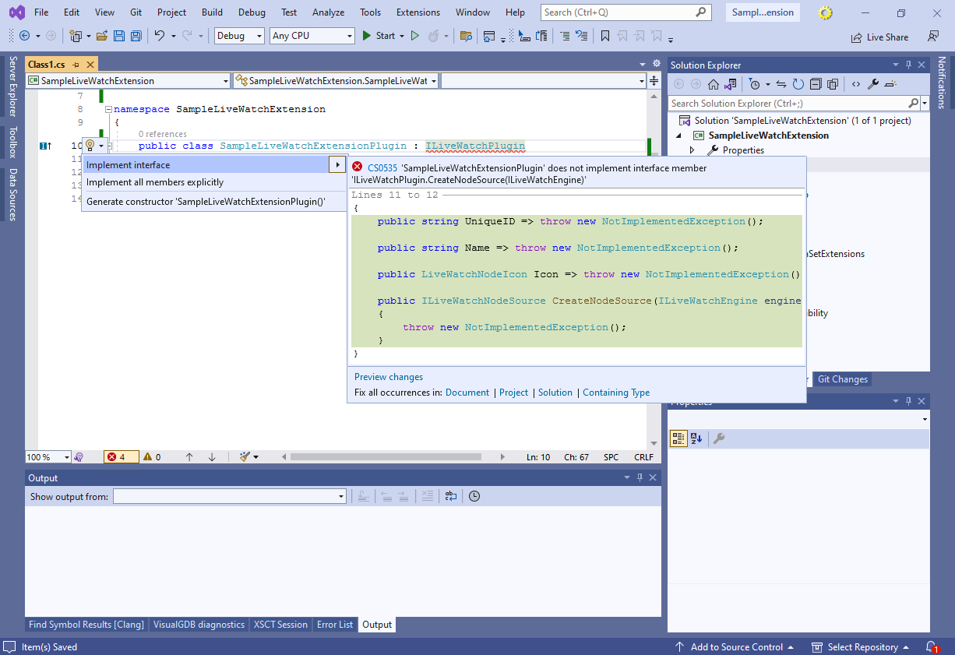Click Collapse All icon in Solution Explorer
The image size is (955, 655).
point(816,84)
